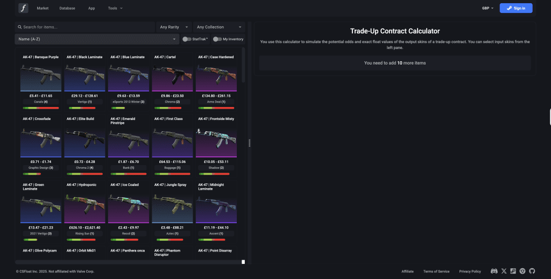Select the AK-47 Cartel skin image
This screenshot has height=279, width=551.
click(x=172, y=76)
